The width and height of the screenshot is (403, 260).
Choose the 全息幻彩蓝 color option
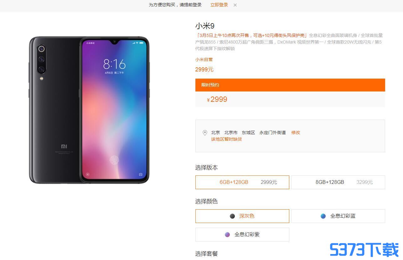(338, 216)
